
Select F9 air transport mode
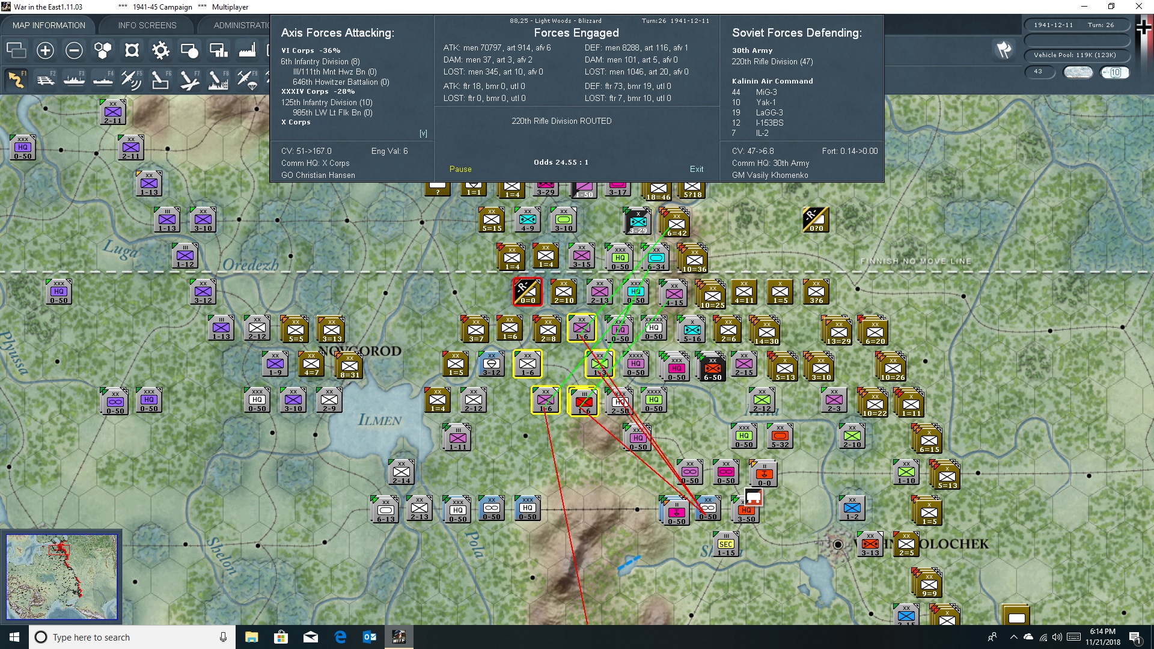coord(247,79)
